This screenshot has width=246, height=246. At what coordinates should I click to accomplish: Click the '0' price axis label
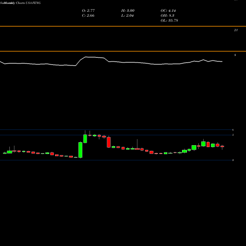pos(233,160)
